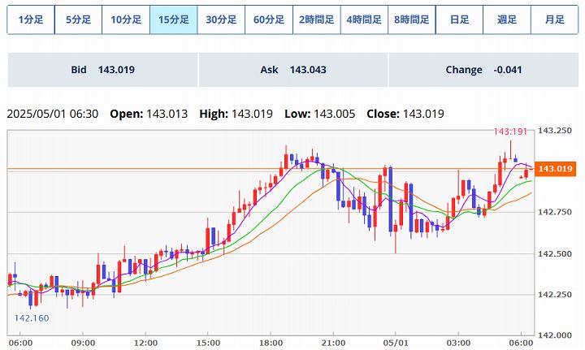585x350 pixels.
Task: Click the Change -0.041 panel
Action: pyautogui.click(x=484, y=70)
